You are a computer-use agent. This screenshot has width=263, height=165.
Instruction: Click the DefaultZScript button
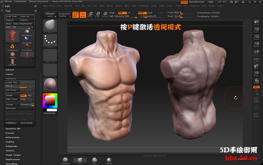[197, 2]
